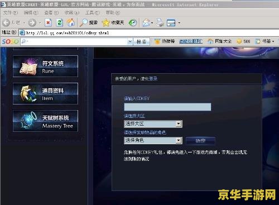Screen dimensions: 279x205
Task: Open 网址大全 on the SOSO toolbar
Action: click(220, 41)
